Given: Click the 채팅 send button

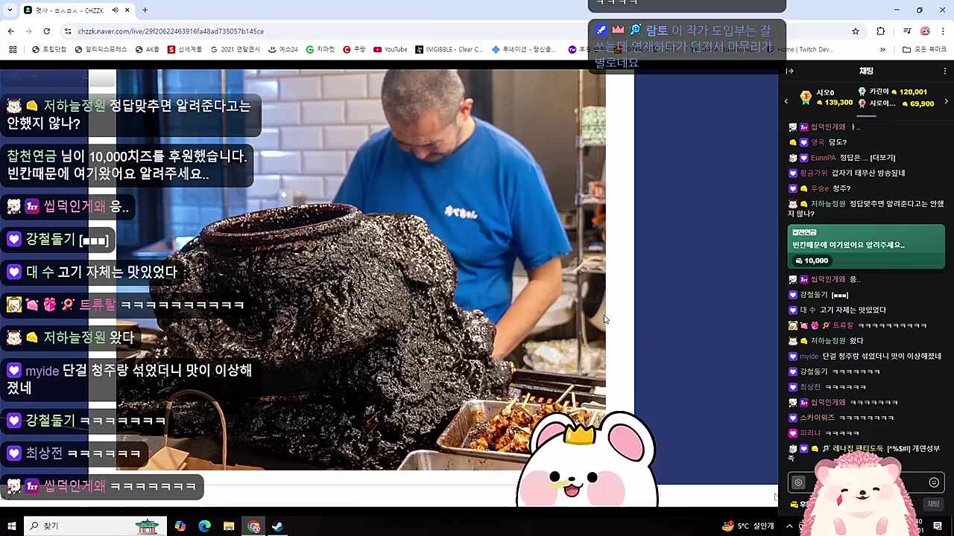Looking at the screenshot, I should [933, 504].
